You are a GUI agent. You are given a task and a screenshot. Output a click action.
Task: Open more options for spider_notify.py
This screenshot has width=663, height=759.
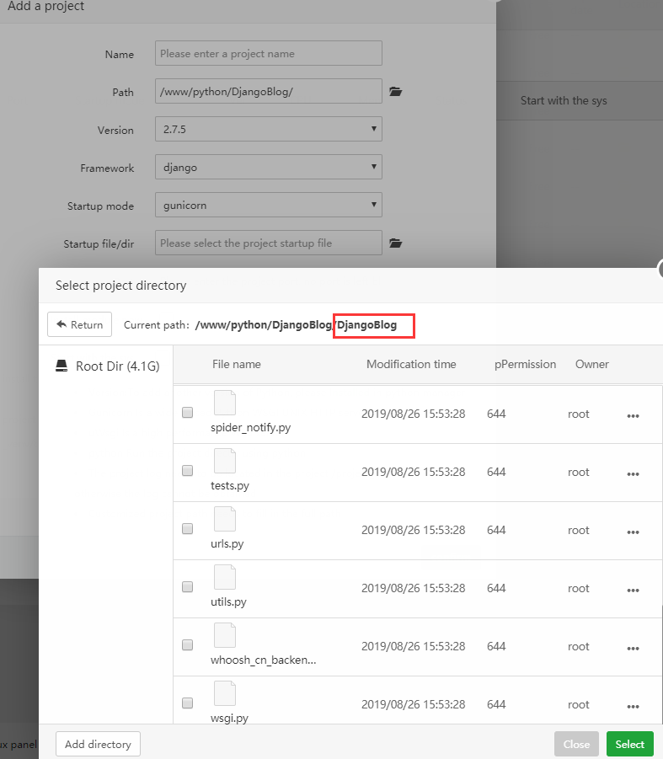(633, 415)
